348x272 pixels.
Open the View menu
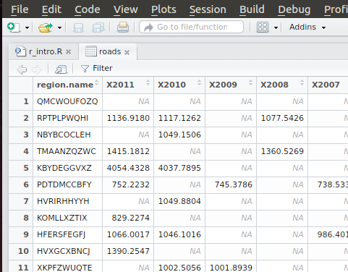(126, 9)
